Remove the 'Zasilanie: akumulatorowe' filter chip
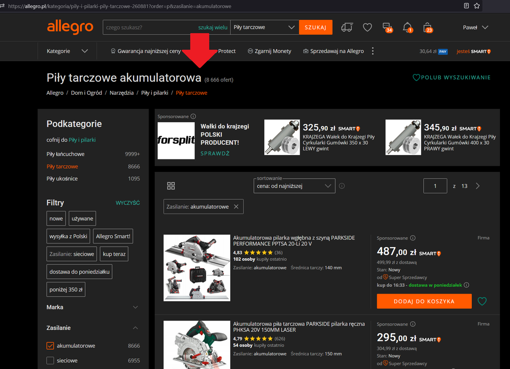The height and width of the screenshot is (369, 510). coord(236,206)
